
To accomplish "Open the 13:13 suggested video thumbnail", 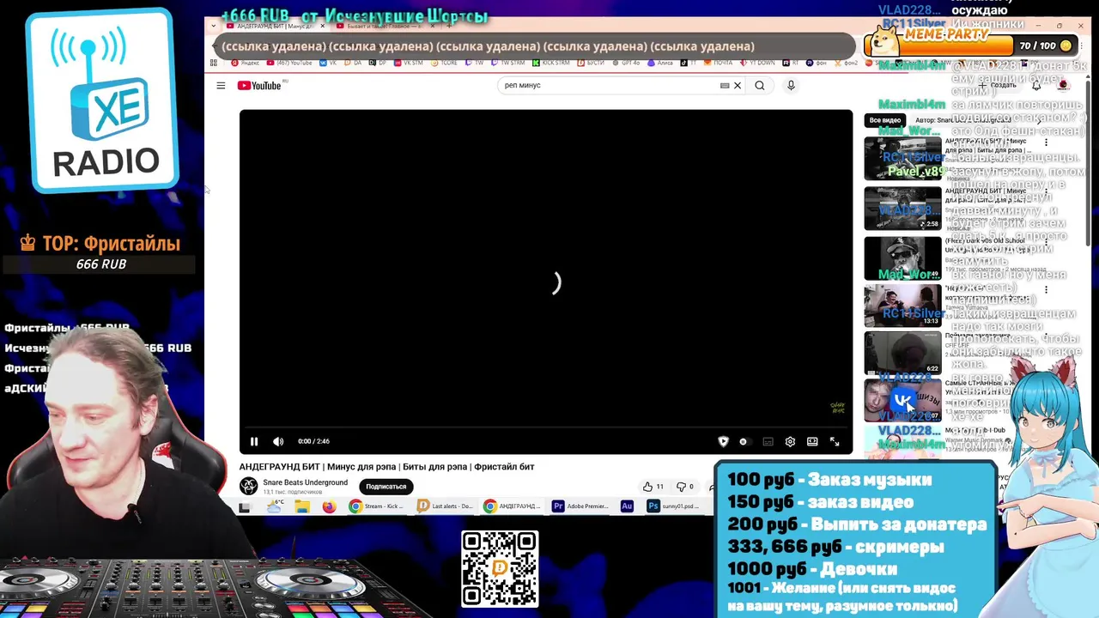I will (902, 306).
